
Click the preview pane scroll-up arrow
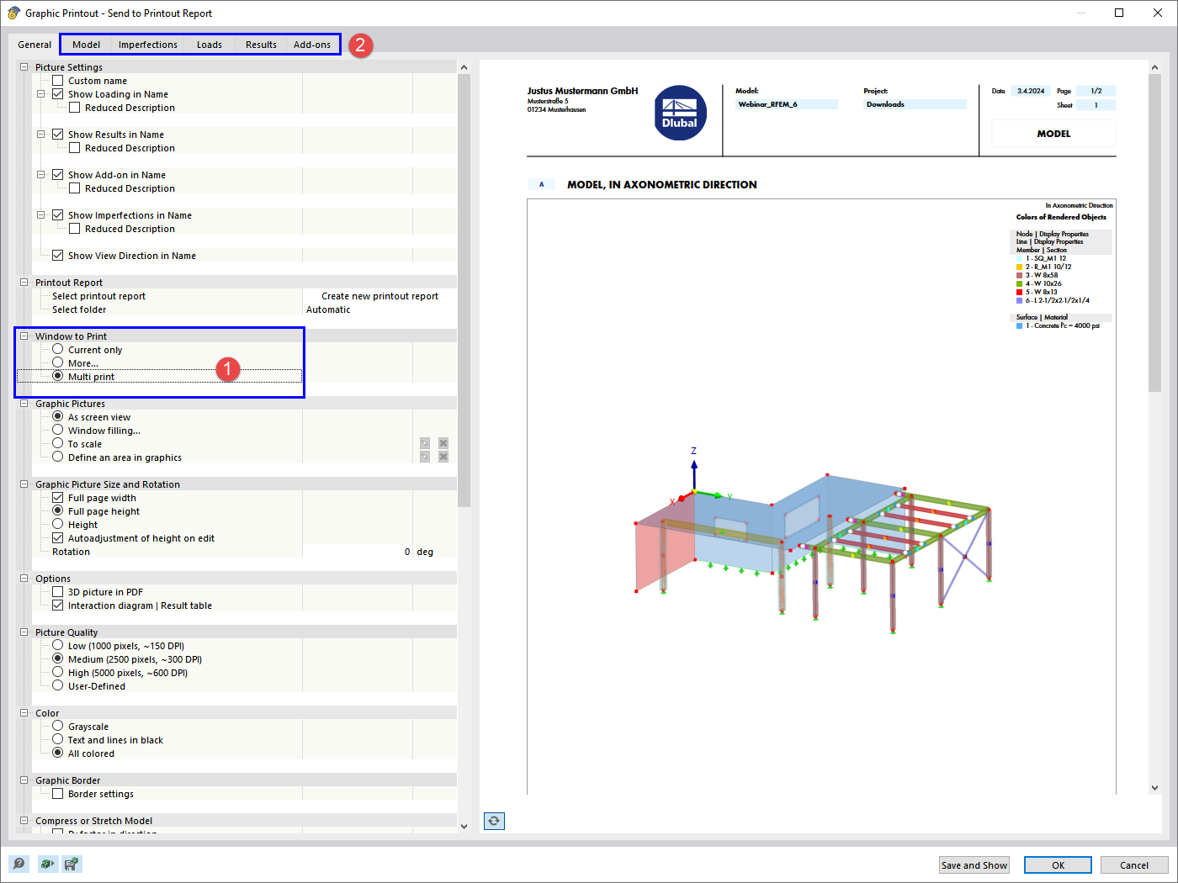(1154, 66)
